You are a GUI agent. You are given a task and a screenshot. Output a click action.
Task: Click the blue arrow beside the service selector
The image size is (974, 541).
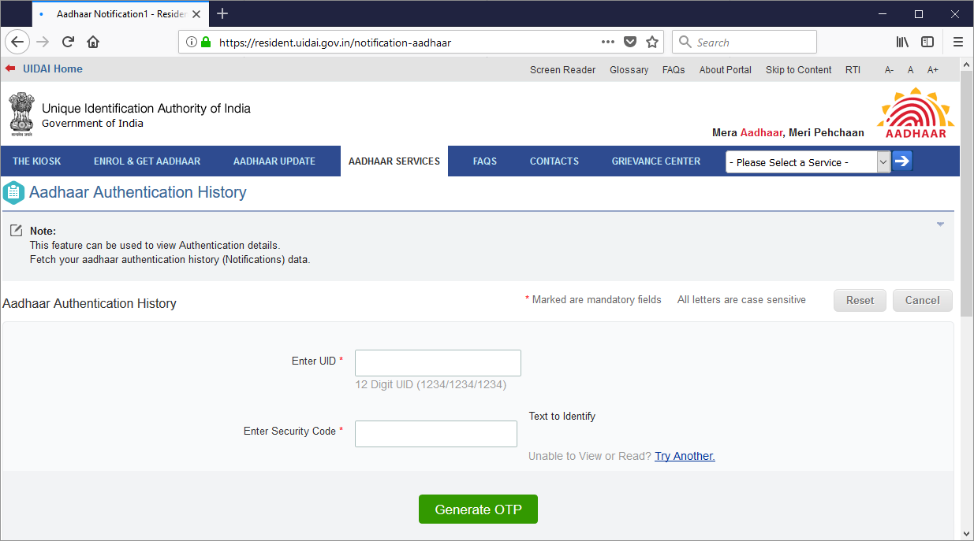point(901,161)
